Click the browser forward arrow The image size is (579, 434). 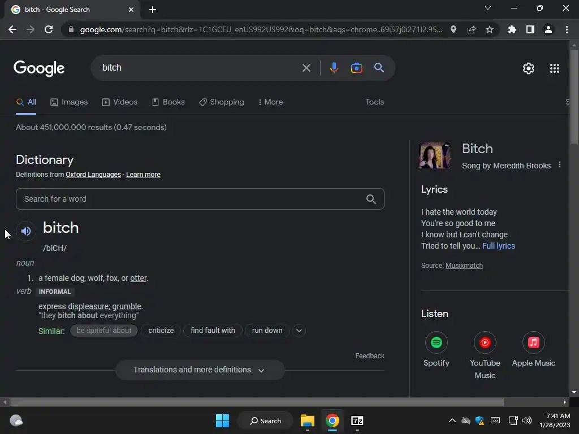coord(31,29)
